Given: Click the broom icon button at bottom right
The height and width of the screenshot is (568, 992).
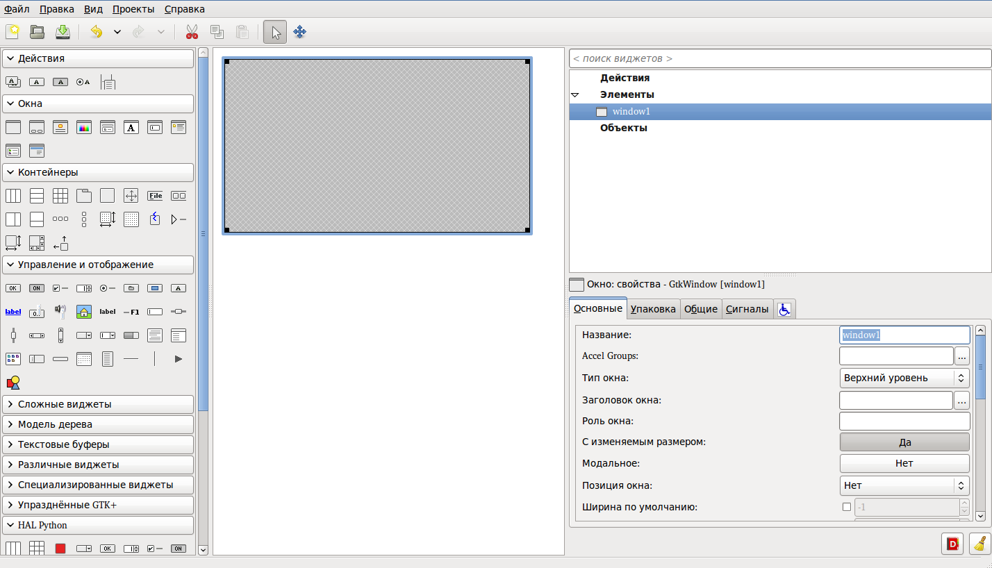Looking at the screenshot, I should tap(979, 544).
